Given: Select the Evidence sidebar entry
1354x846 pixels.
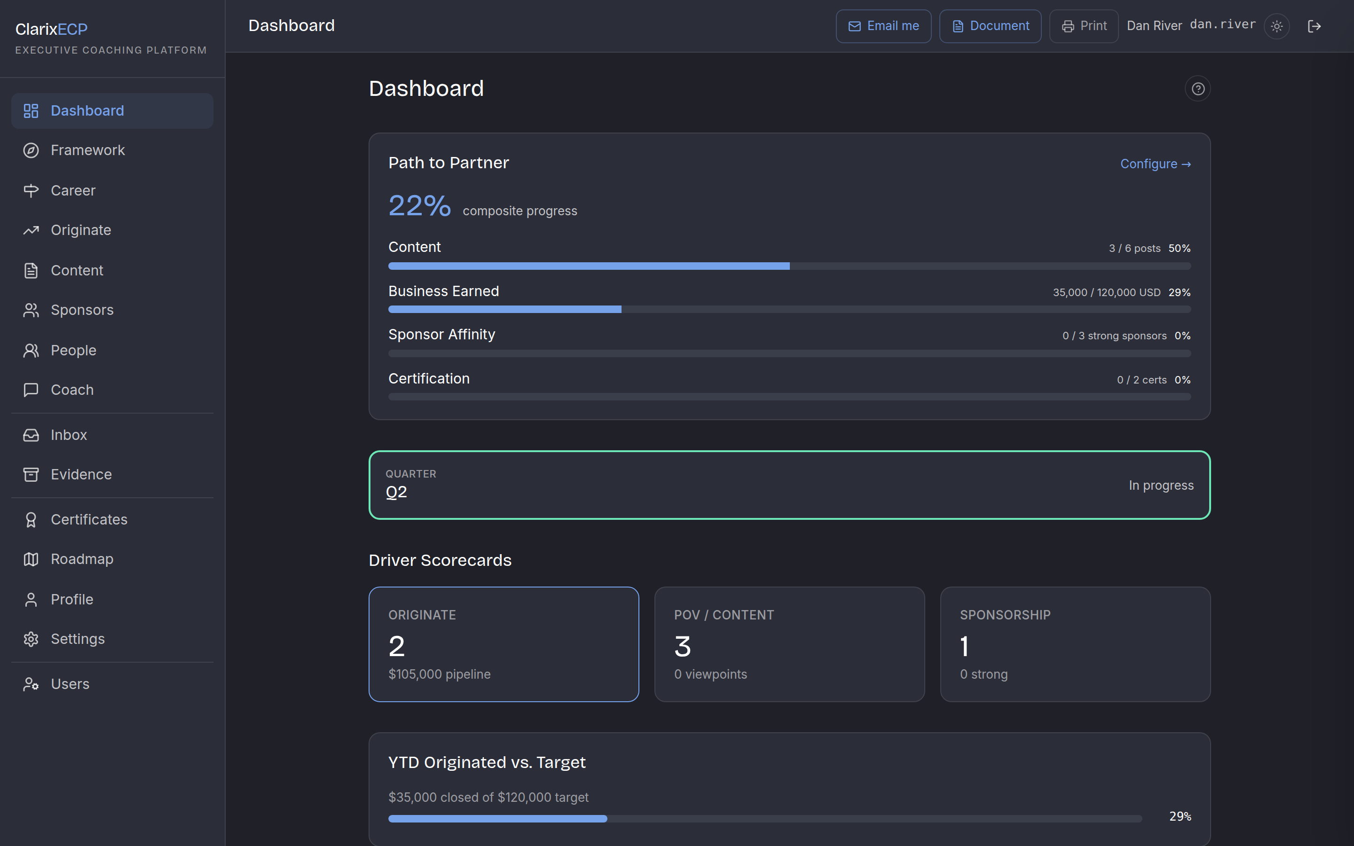Looking at the screenshot, I should point(112,475).
